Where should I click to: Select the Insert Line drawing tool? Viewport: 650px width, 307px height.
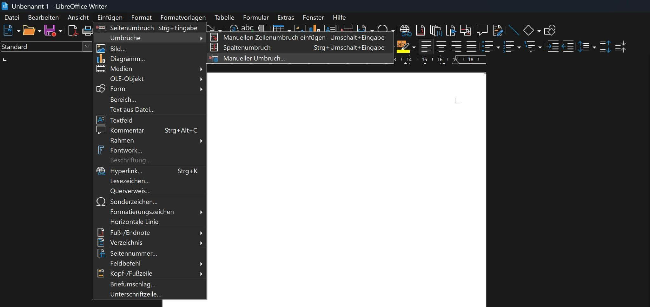pos(513,30)
